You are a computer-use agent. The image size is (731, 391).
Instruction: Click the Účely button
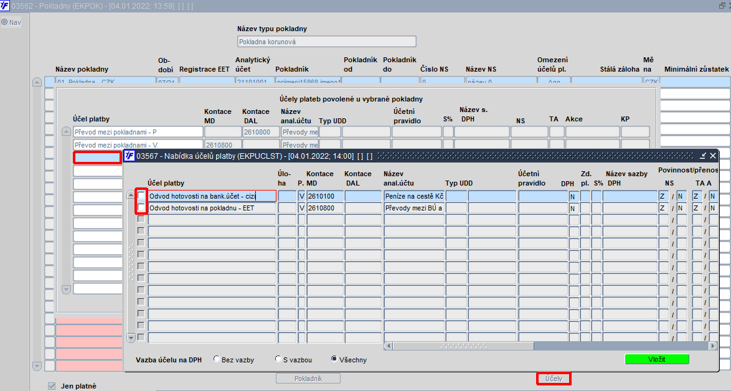[554, 379]
